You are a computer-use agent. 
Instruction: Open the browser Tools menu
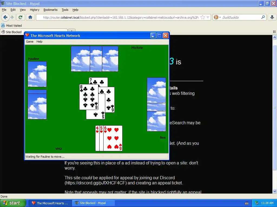[65, 10]
